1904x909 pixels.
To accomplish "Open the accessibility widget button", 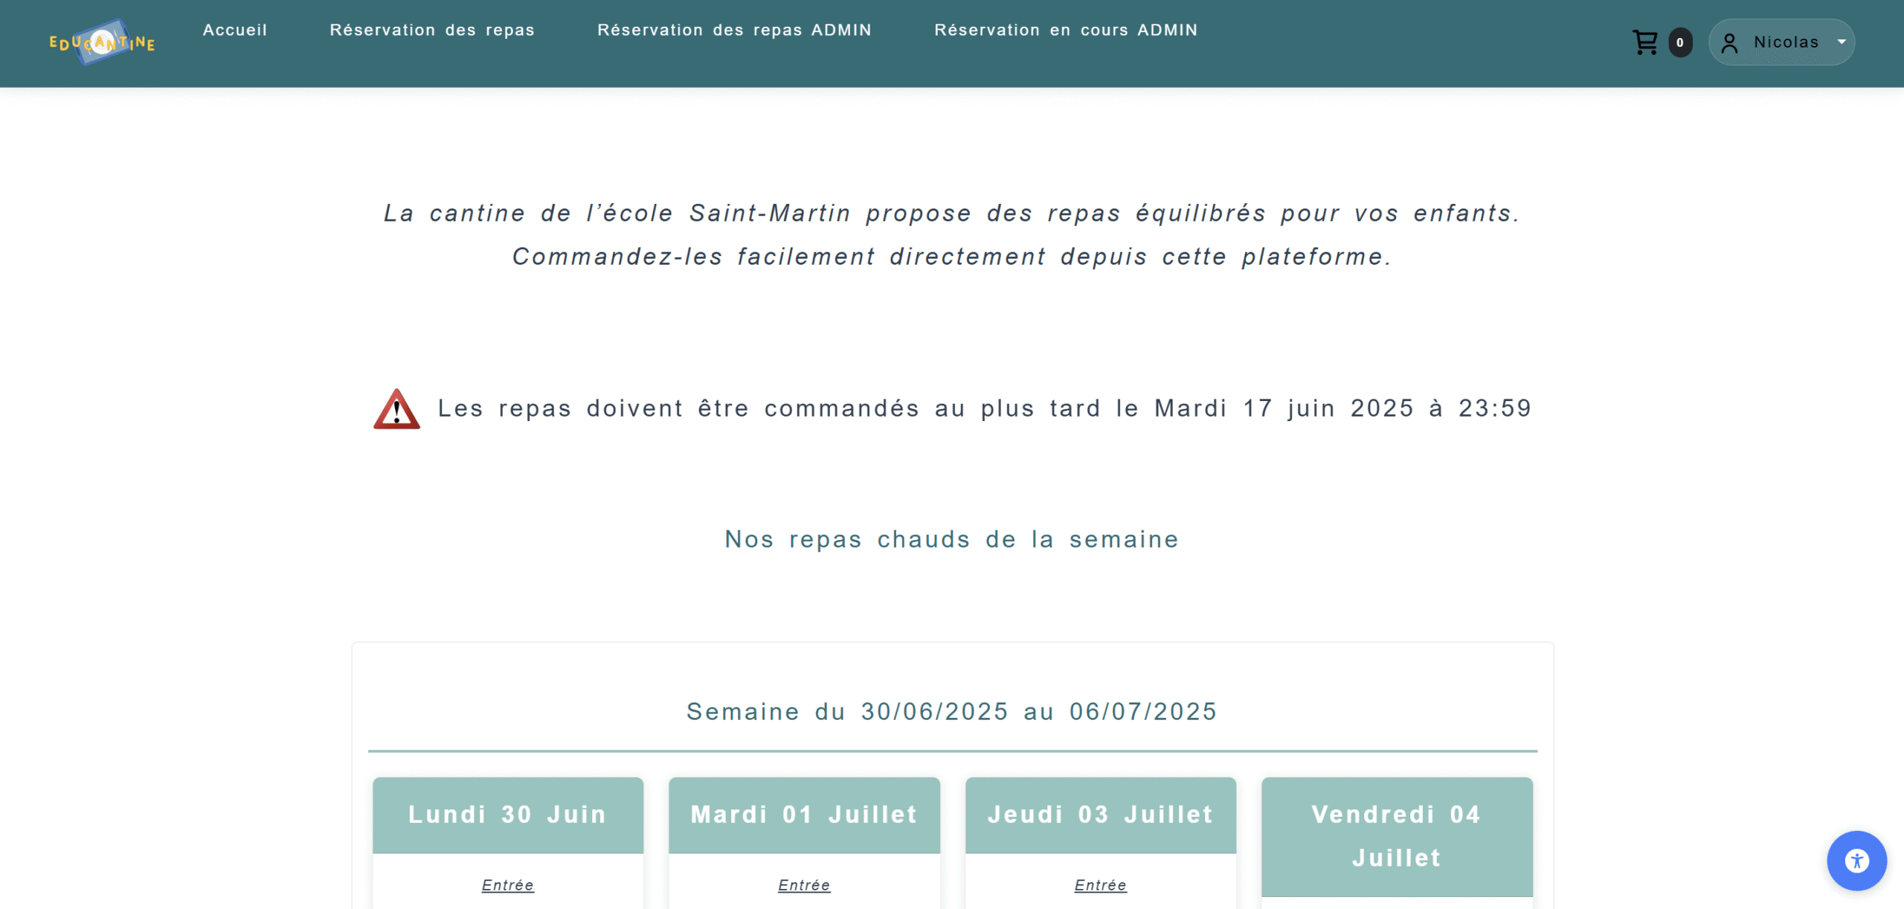I will tap(1856, 861).
